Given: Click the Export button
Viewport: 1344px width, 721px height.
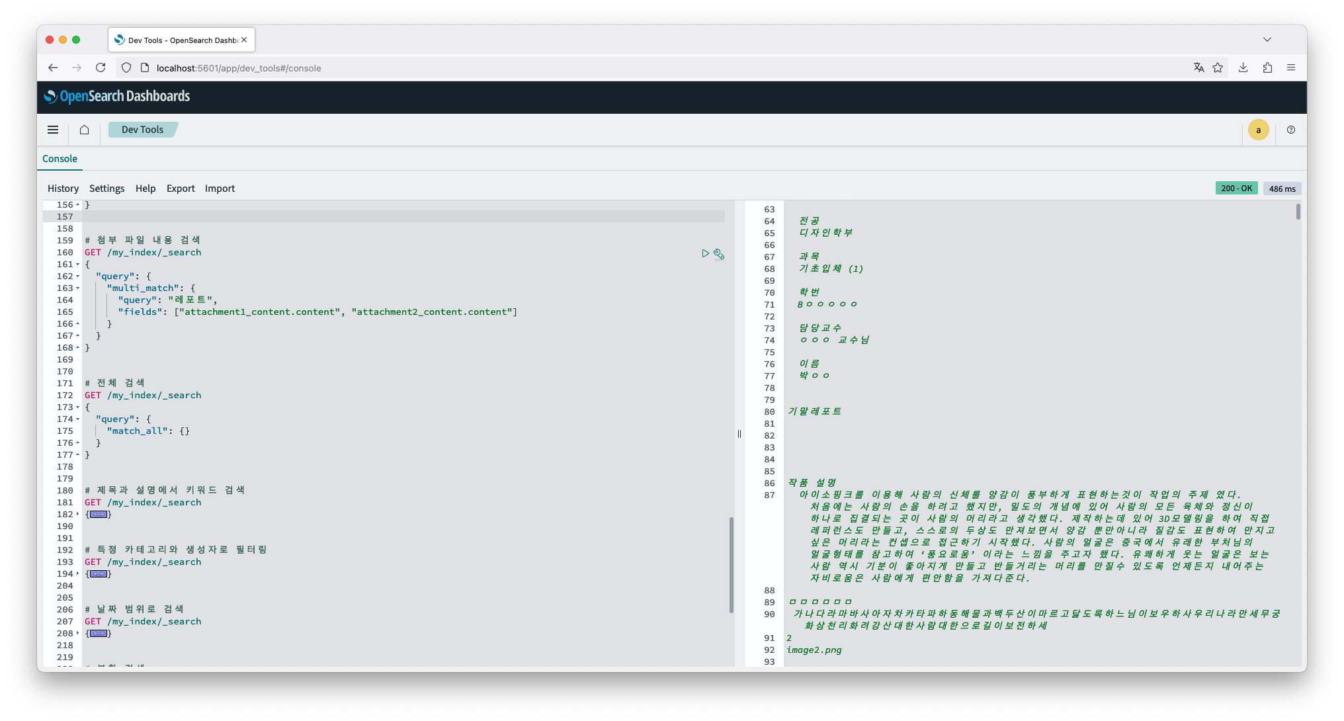Looking at the screenshot, I should tap(181, 189).
